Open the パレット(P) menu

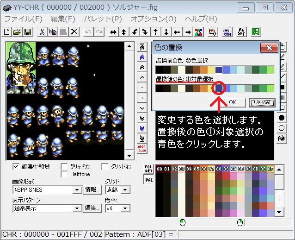[x=103, y=19]
